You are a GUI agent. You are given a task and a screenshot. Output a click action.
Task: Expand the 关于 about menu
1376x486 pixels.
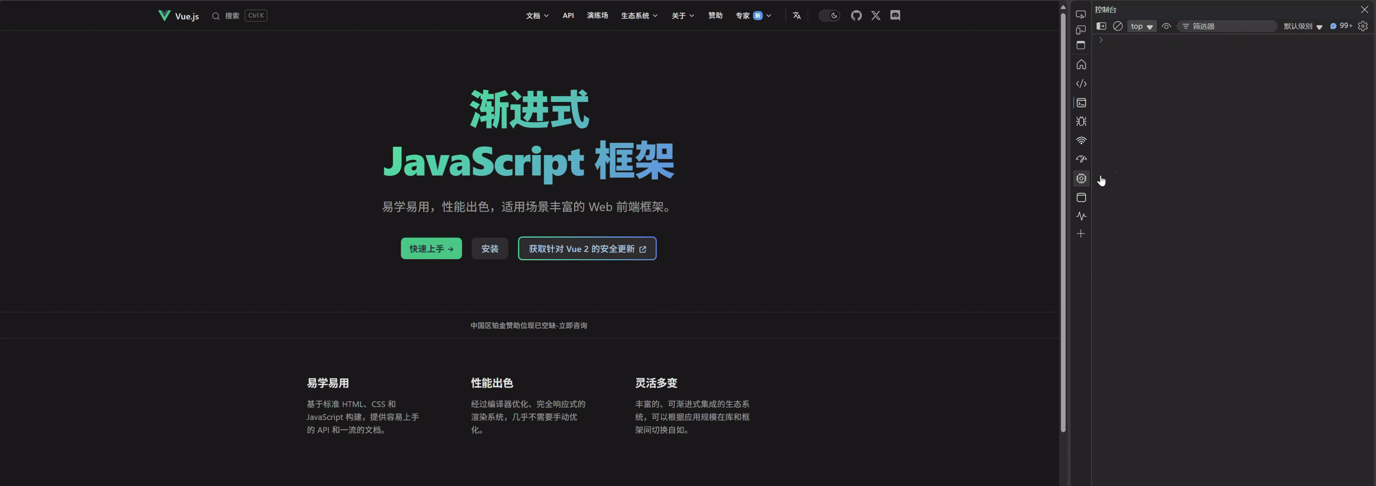[683, 15]
